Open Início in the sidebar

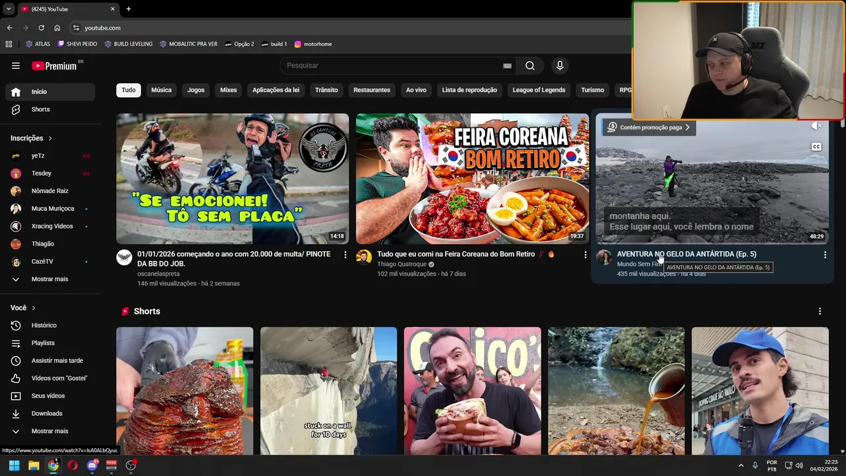tap(50, 92)
